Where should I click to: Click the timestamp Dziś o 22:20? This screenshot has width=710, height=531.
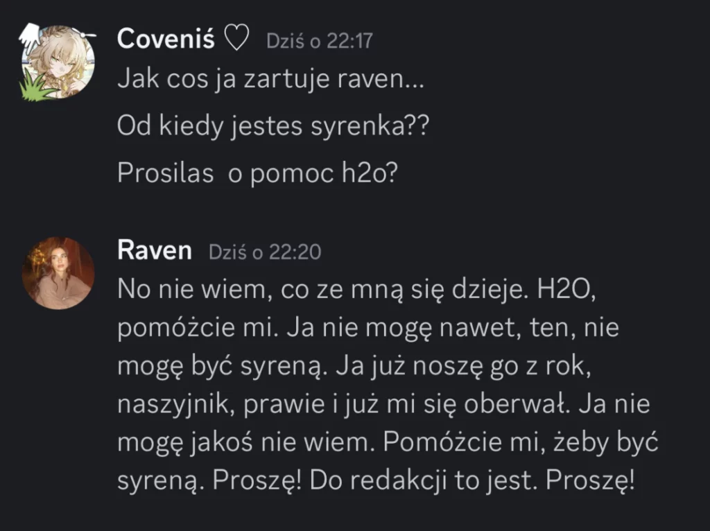click(x=265, y=252)
